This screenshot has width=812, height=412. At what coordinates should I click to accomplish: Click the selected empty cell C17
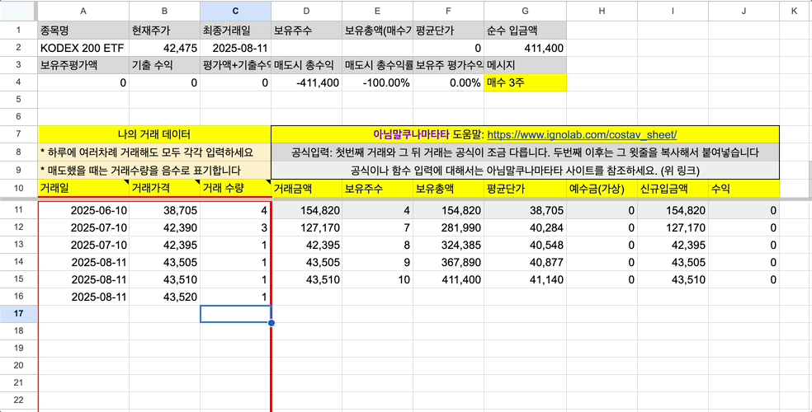[236, 314]
